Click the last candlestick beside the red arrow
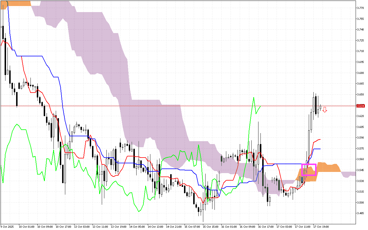 (321, 108)
